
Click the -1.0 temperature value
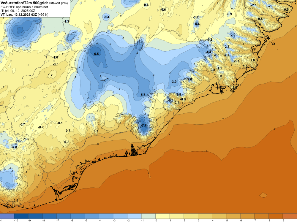pos(55,57)
